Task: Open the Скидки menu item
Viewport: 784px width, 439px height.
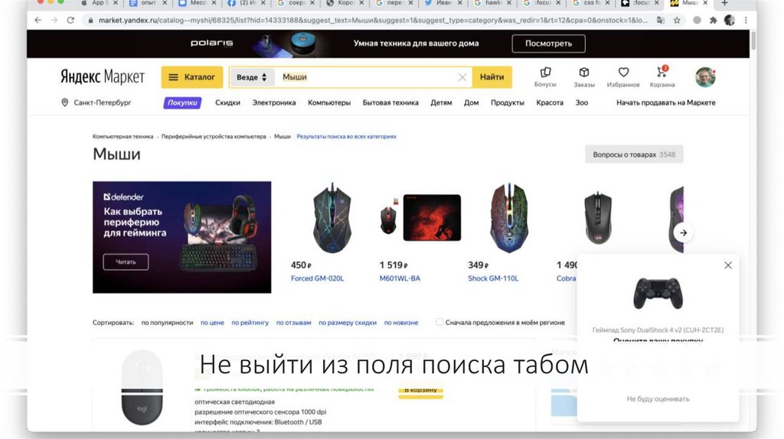Action: (x=227, y=102)
